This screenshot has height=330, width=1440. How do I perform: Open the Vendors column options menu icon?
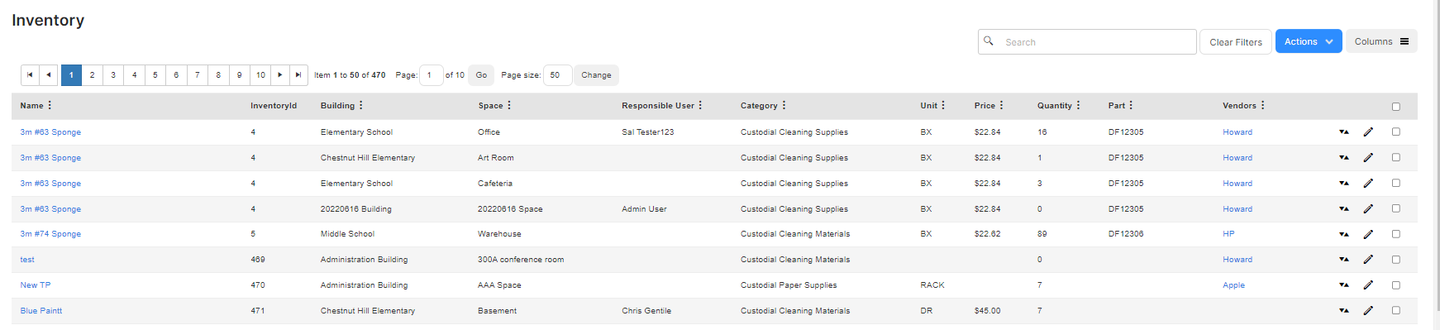[x=1262, y=105]
